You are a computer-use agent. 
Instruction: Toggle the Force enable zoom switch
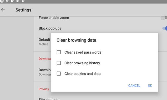[x=164, y=18]
